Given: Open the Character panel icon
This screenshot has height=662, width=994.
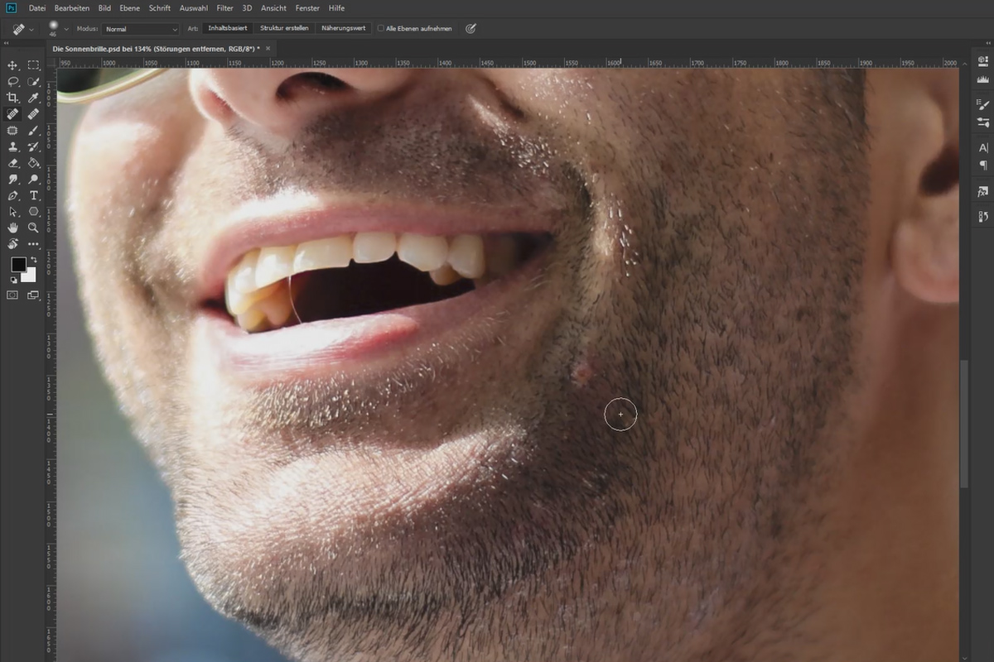Looking at the screenshot, I should [x=983, y=147].
